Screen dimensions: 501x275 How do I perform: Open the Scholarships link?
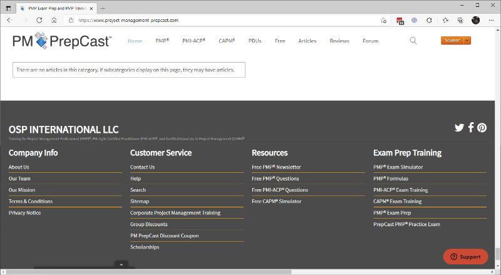point(145,247)
